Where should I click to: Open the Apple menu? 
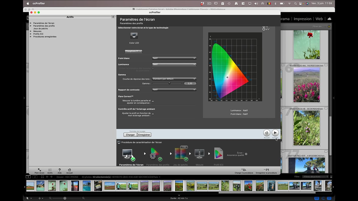[x=28, y=4]
